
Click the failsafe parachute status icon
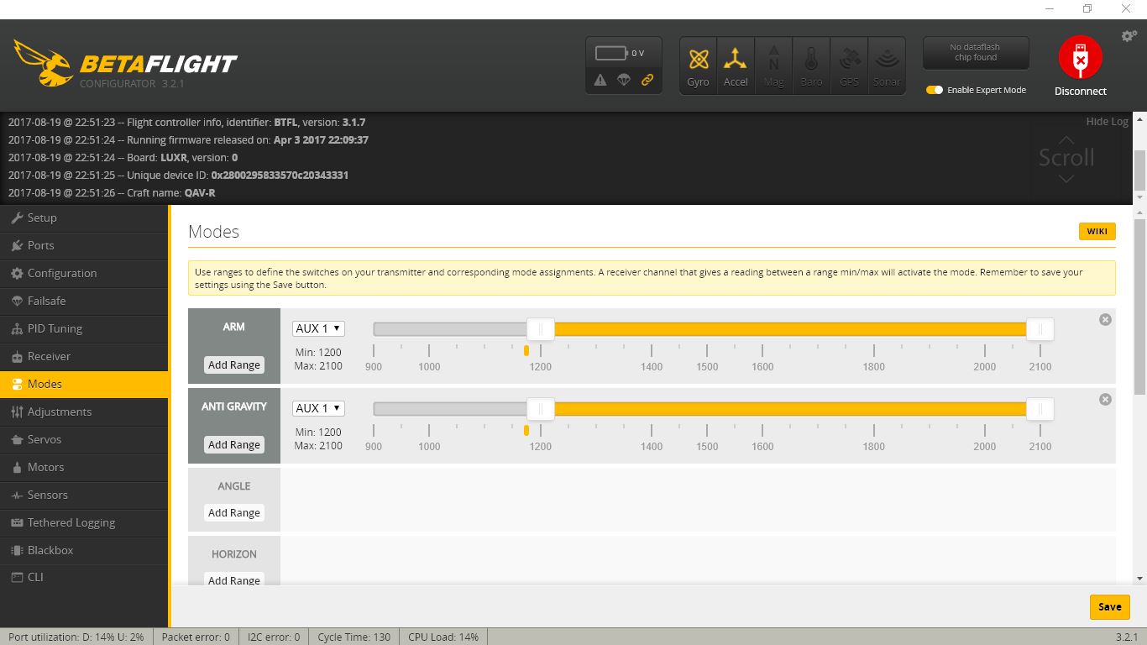tap(623, 80)
